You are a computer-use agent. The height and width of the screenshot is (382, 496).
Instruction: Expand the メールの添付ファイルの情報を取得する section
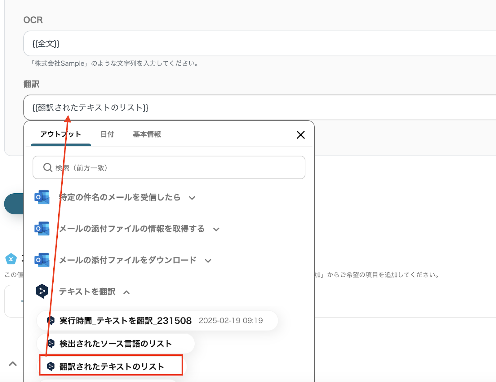click(x=216, y=229)
